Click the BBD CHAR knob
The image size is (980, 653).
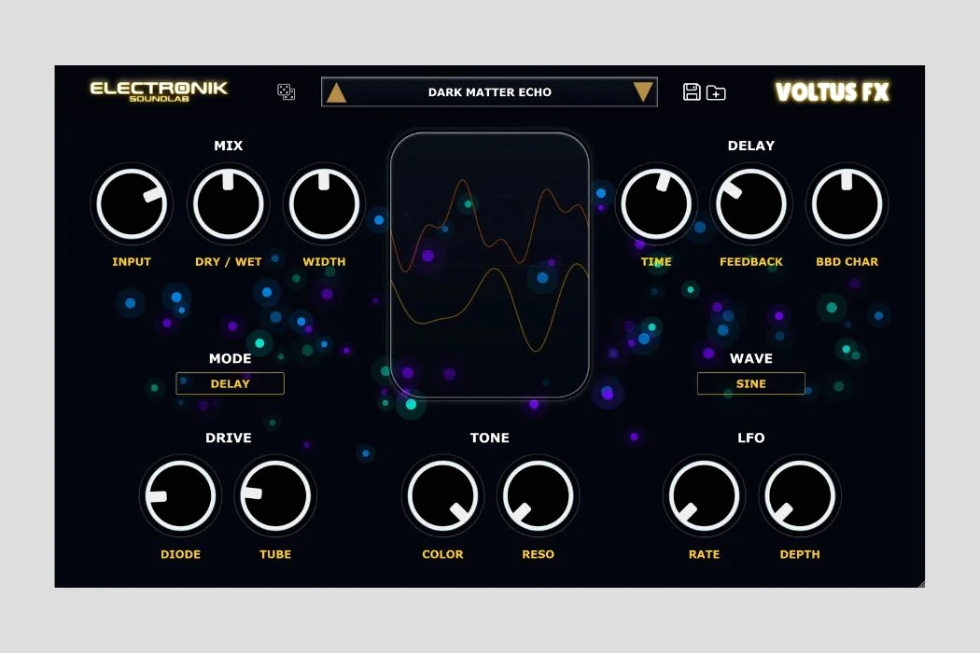click(847, 204)
